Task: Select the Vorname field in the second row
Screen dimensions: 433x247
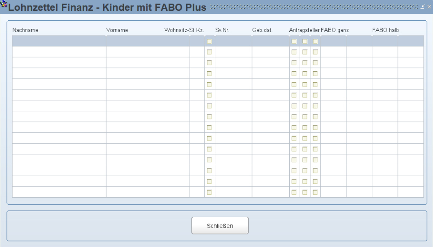Action: tap(147, 52)
